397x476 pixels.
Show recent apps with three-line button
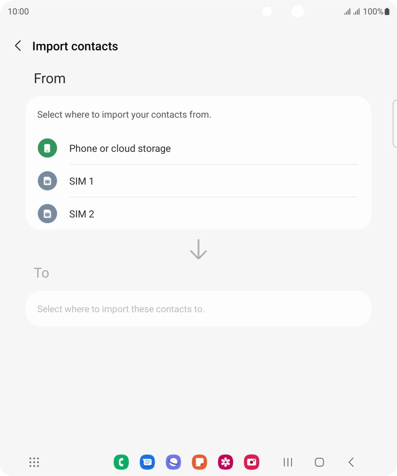click(288, 462)
